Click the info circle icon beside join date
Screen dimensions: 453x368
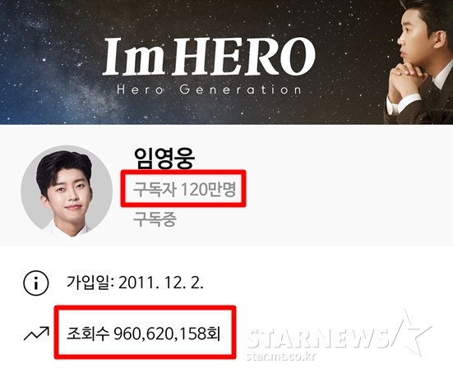pos(36,283)
